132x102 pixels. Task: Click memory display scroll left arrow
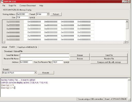4,42
